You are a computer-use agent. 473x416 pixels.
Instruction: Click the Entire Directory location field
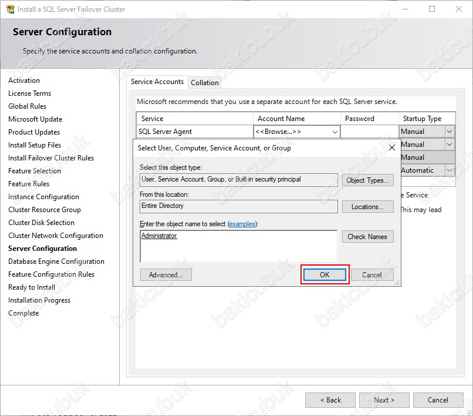(x=239, y=206)
